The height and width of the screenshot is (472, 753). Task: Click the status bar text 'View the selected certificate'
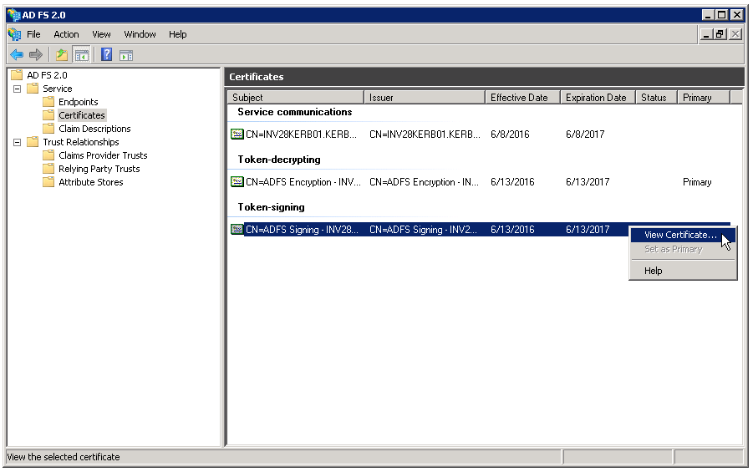click(64, 457)
